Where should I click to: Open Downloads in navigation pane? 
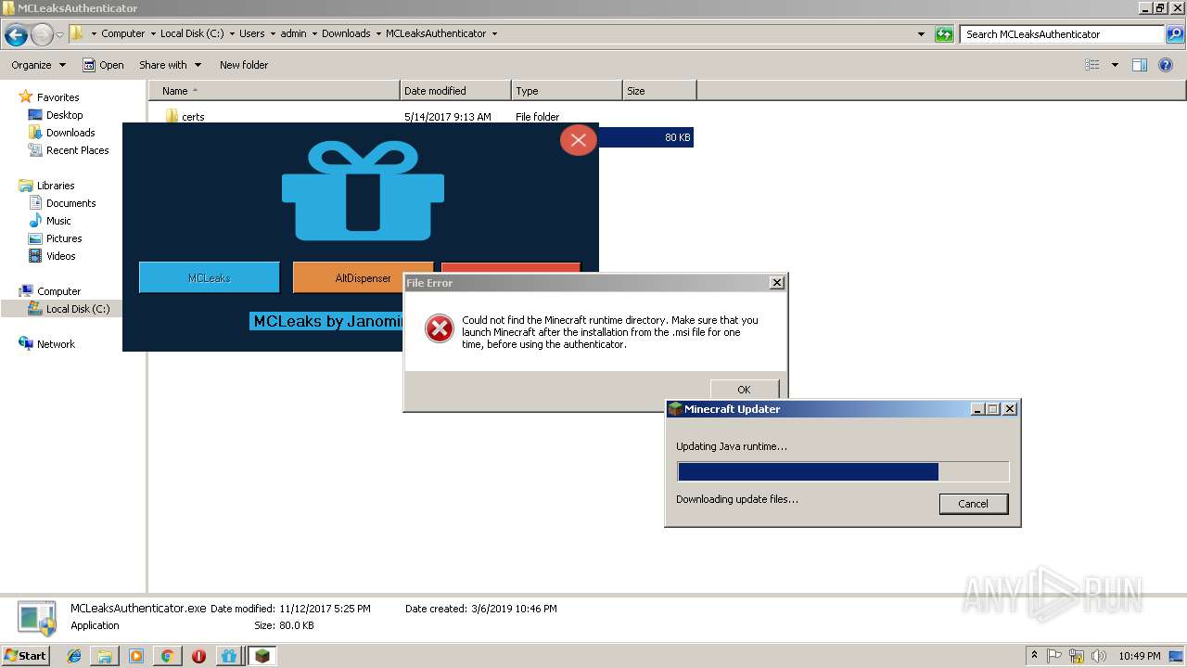coord(70,133)
